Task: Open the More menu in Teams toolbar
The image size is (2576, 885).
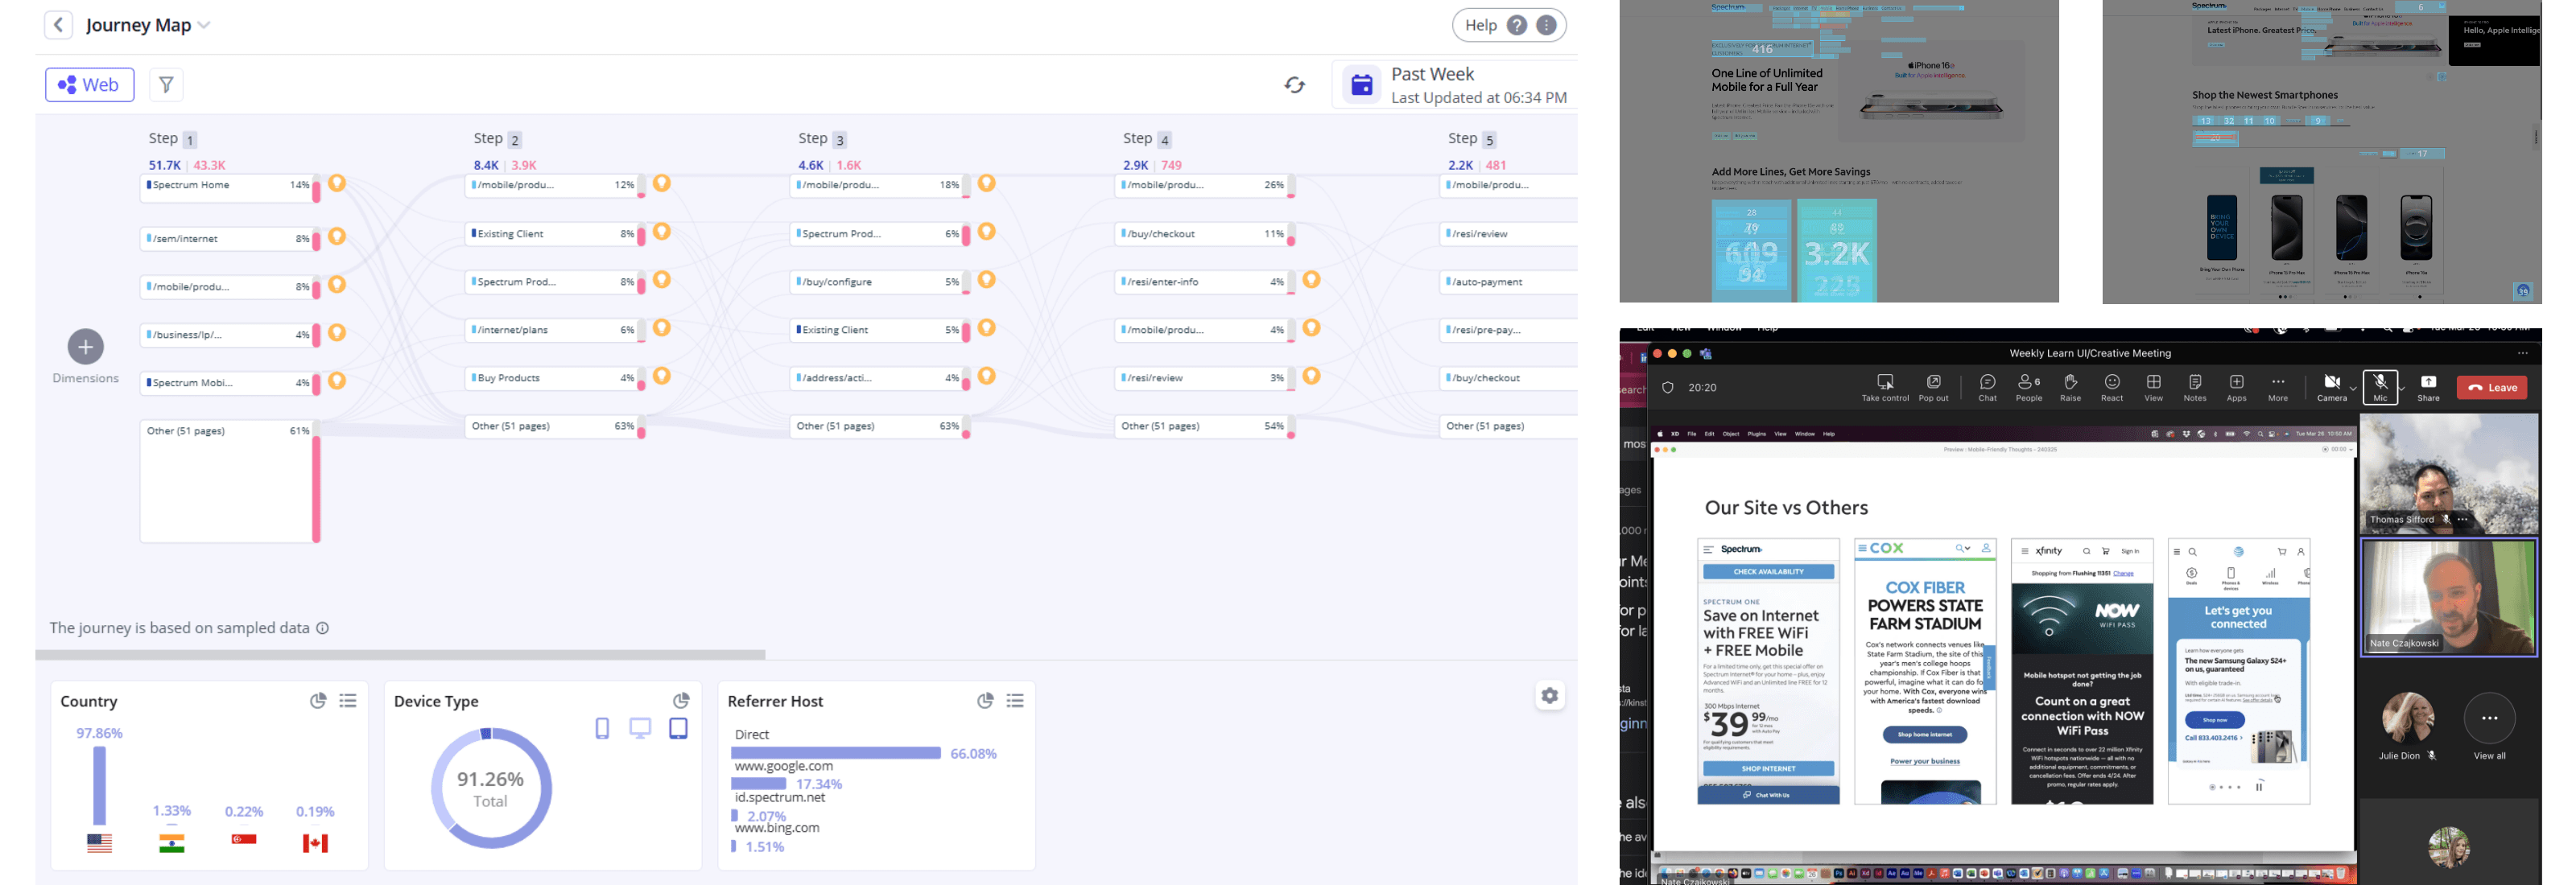Action: 2277,386
